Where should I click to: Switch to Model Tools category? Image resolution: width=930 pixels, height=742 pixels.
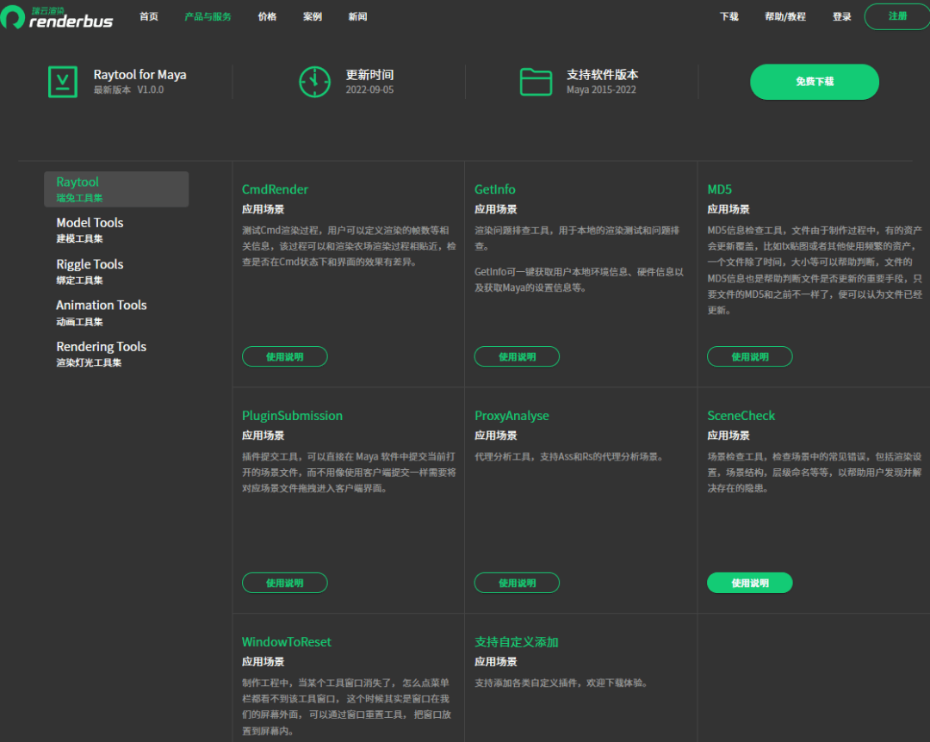click(x=90, y=230)
